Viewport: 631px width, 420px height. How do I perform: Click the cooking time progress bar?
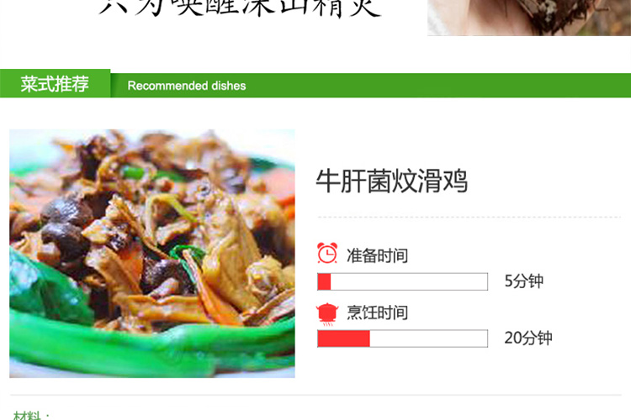(x=402, y=339)
